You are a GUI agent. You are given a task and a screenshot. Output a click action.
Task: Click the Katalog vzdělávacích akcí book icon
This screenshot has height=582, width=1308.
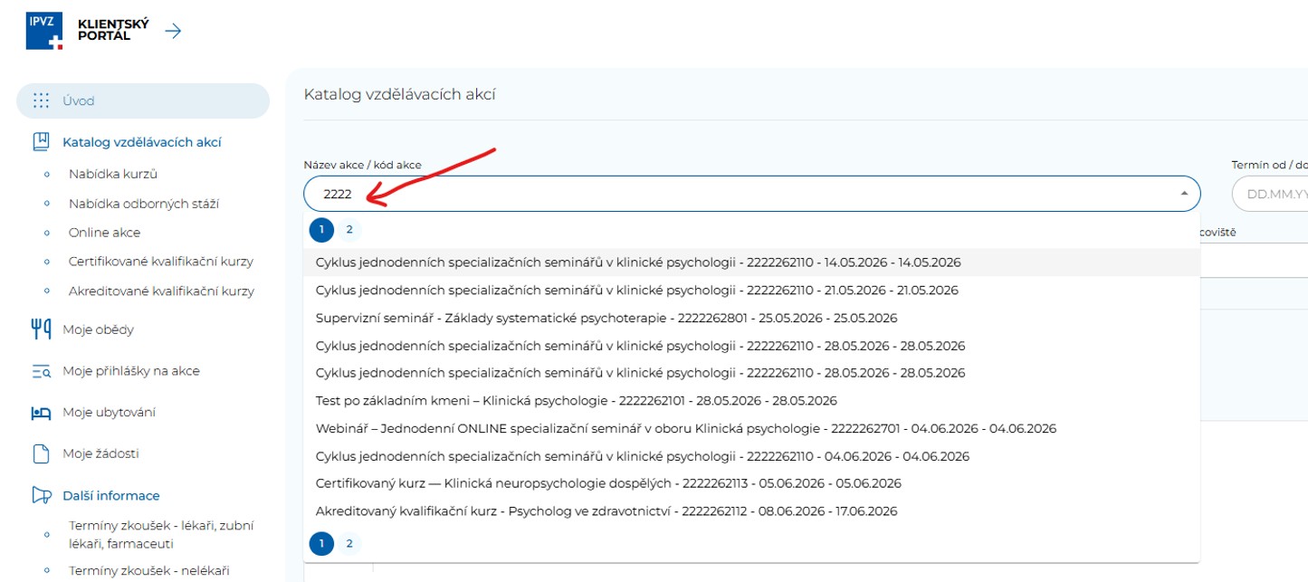click(x=41, y=142)
